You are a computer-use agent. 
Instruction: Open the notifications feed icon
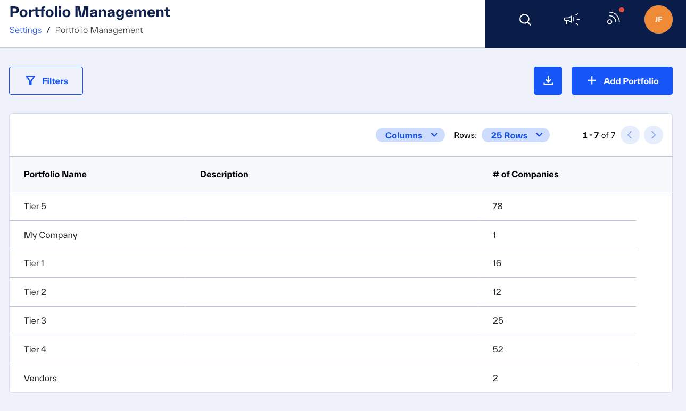(x=614, y=19)
